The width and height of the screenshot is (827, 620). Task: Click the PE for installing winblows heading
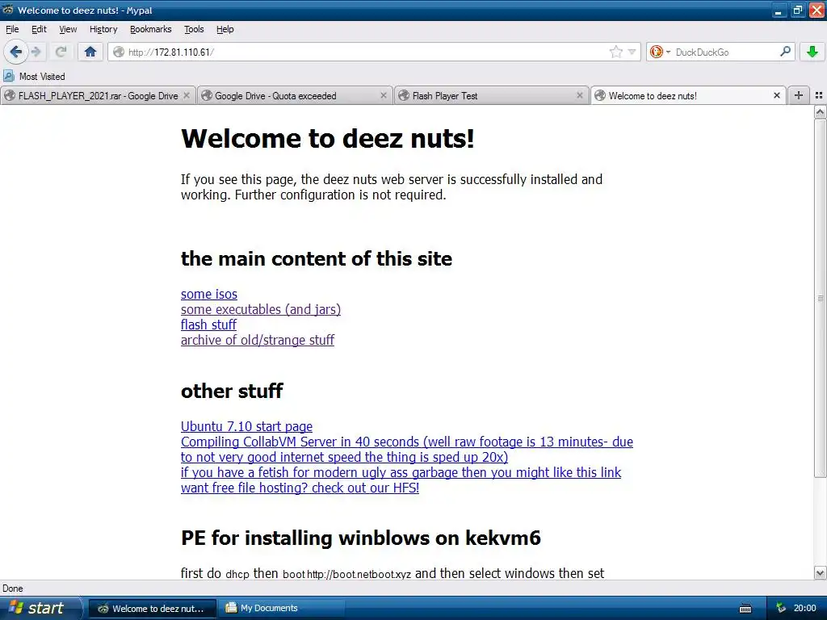click(361, 538)
